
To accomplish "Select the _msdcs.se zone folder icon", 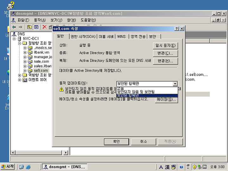I will click(30, 48).
